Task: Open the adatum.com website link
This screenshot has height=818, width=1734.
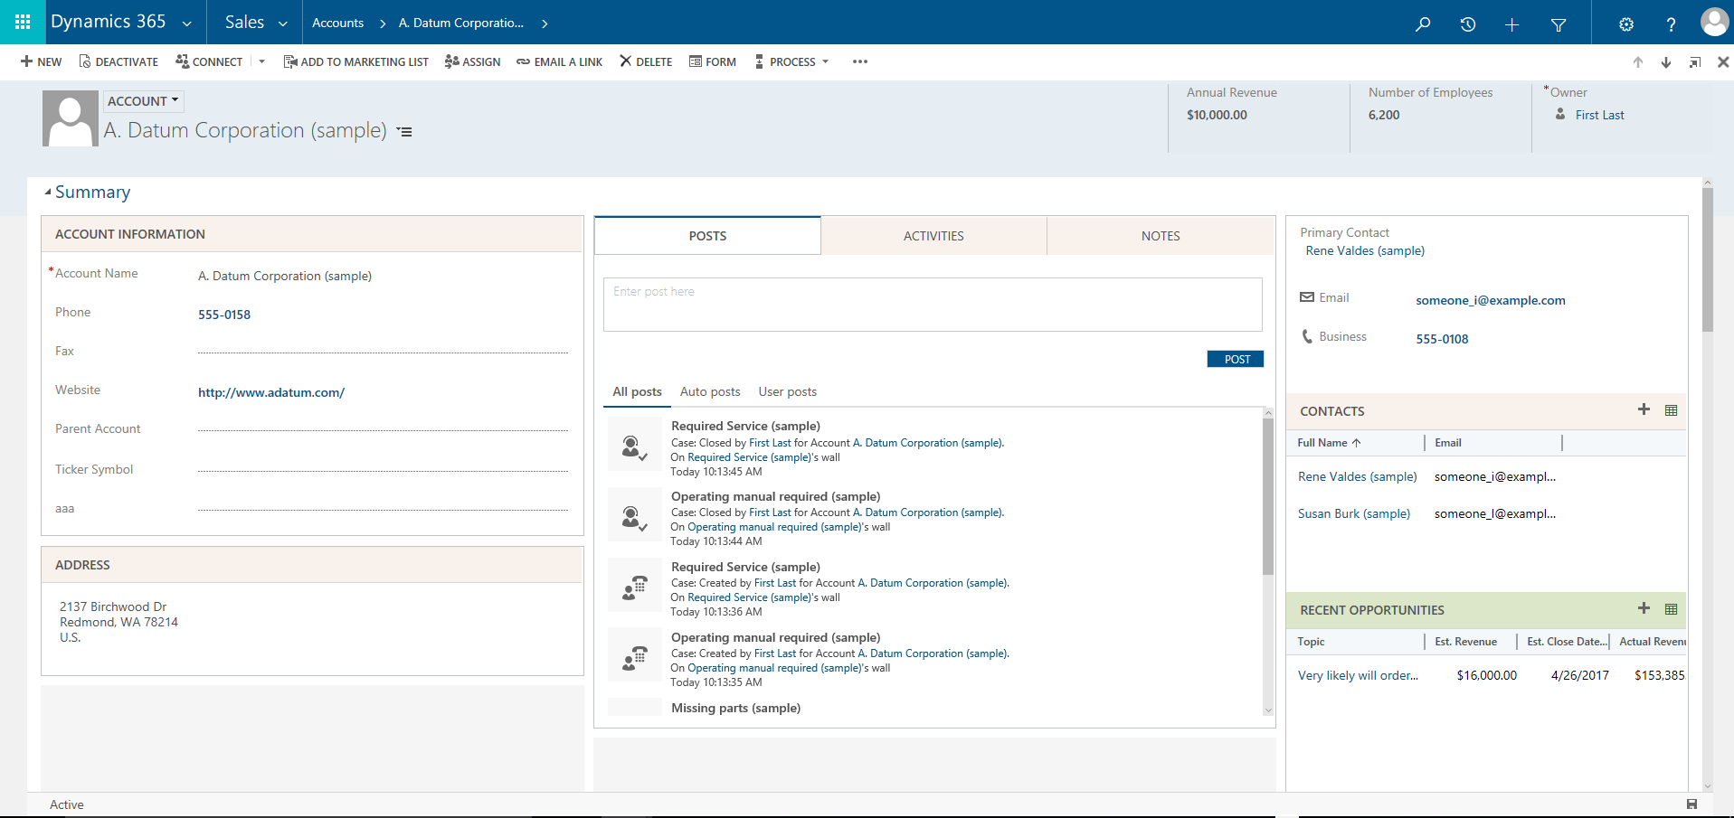Action: tap(270, 392)
